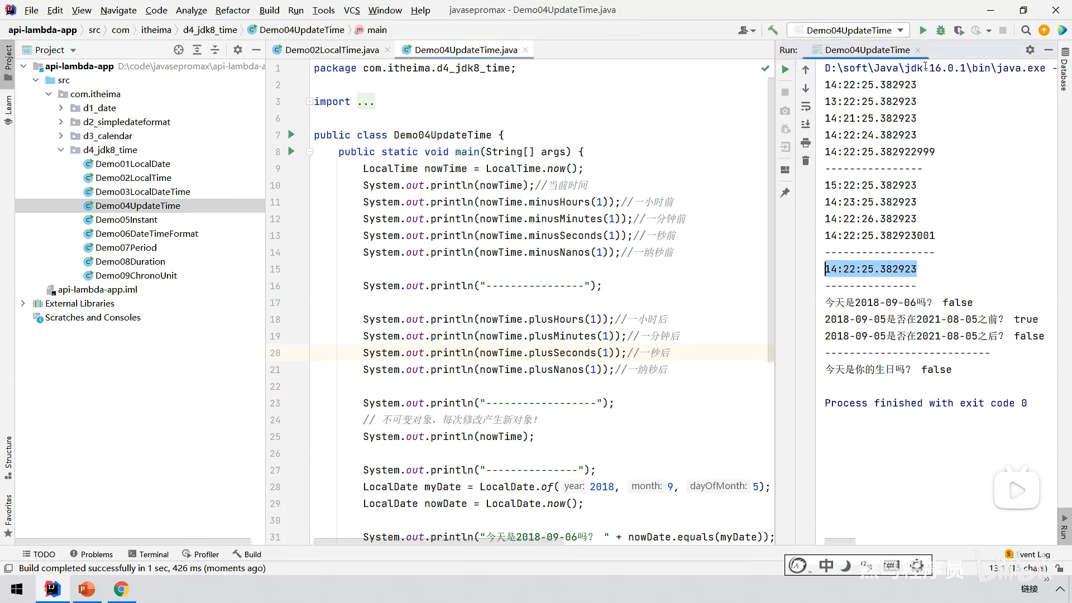Toggle soft-wrap in Run console
The image size is (1072, 603).
pyautogui.click(x=805, y=106)
